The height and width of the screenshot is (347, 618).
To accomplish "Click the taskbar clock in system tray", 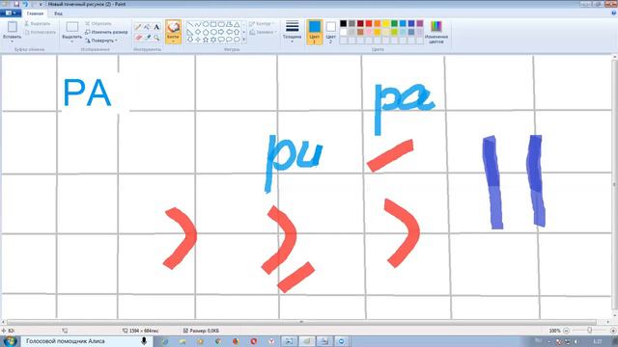I will point(597,341).
